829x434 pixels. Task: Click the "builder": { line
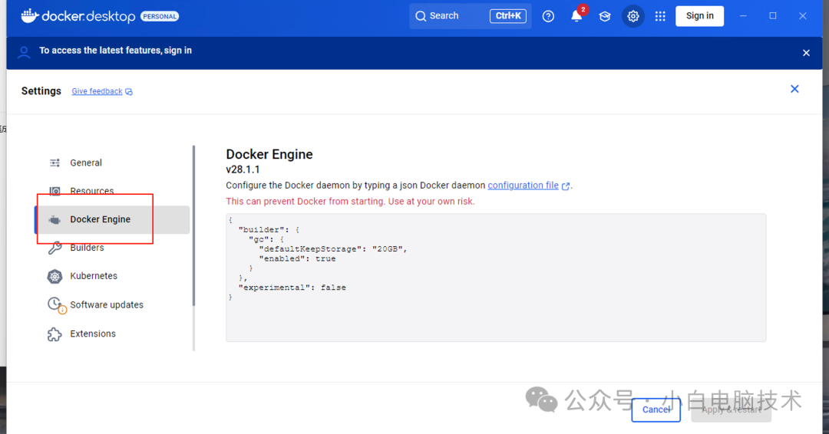click(x=269, y=230)
